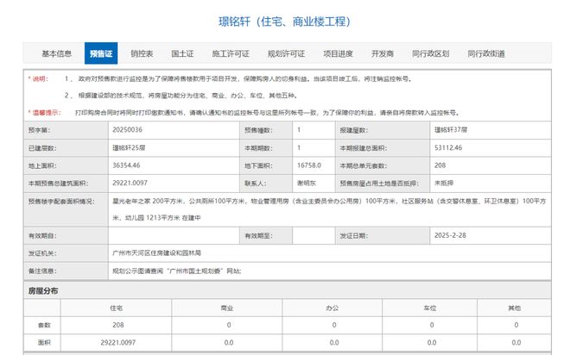Select the value 璟铭轩37层
This screenshot has height=355, width=570.
point(451,130)
